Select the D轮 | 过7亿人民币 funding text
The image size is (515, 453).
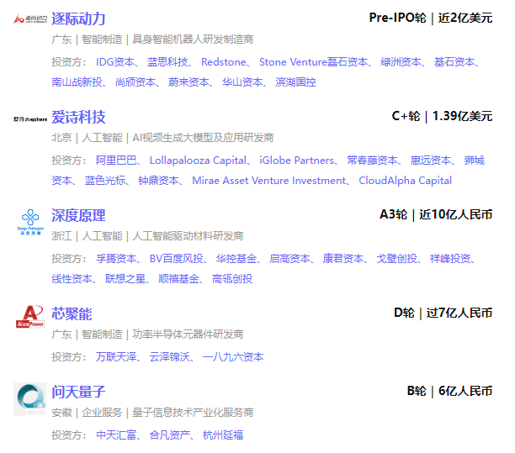[x=443, y=313]
